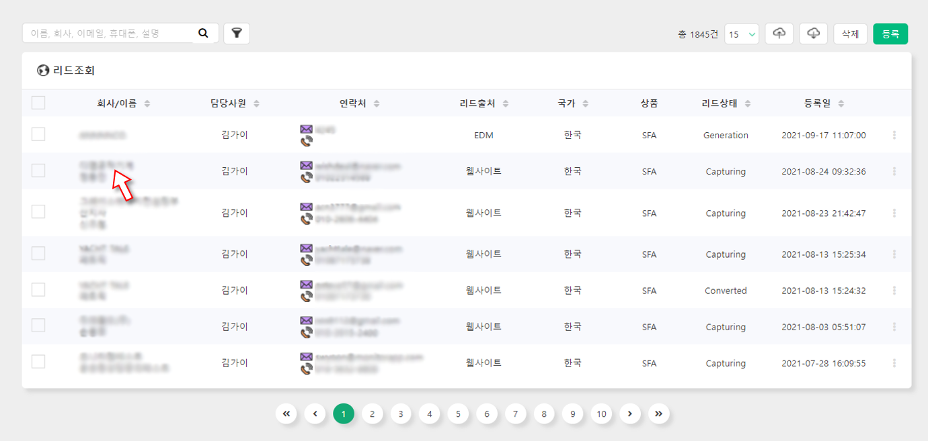The image size is (928, 441).
Task: Jump to page 10
Action: [601, 414]
